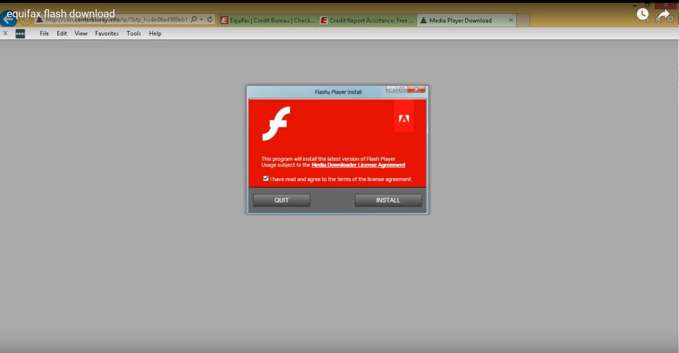Open the File menu
This screenshot has height=353, width=679.
[x=44, y=33]
